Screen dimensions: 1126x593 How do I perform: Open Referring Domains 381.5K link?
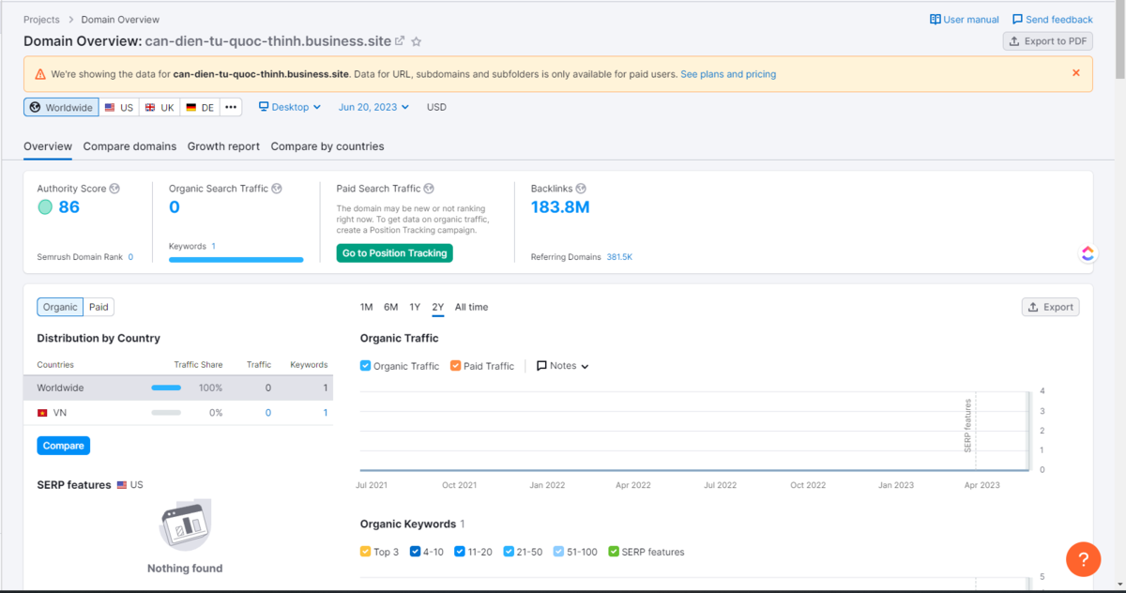[x=619, y=257]
